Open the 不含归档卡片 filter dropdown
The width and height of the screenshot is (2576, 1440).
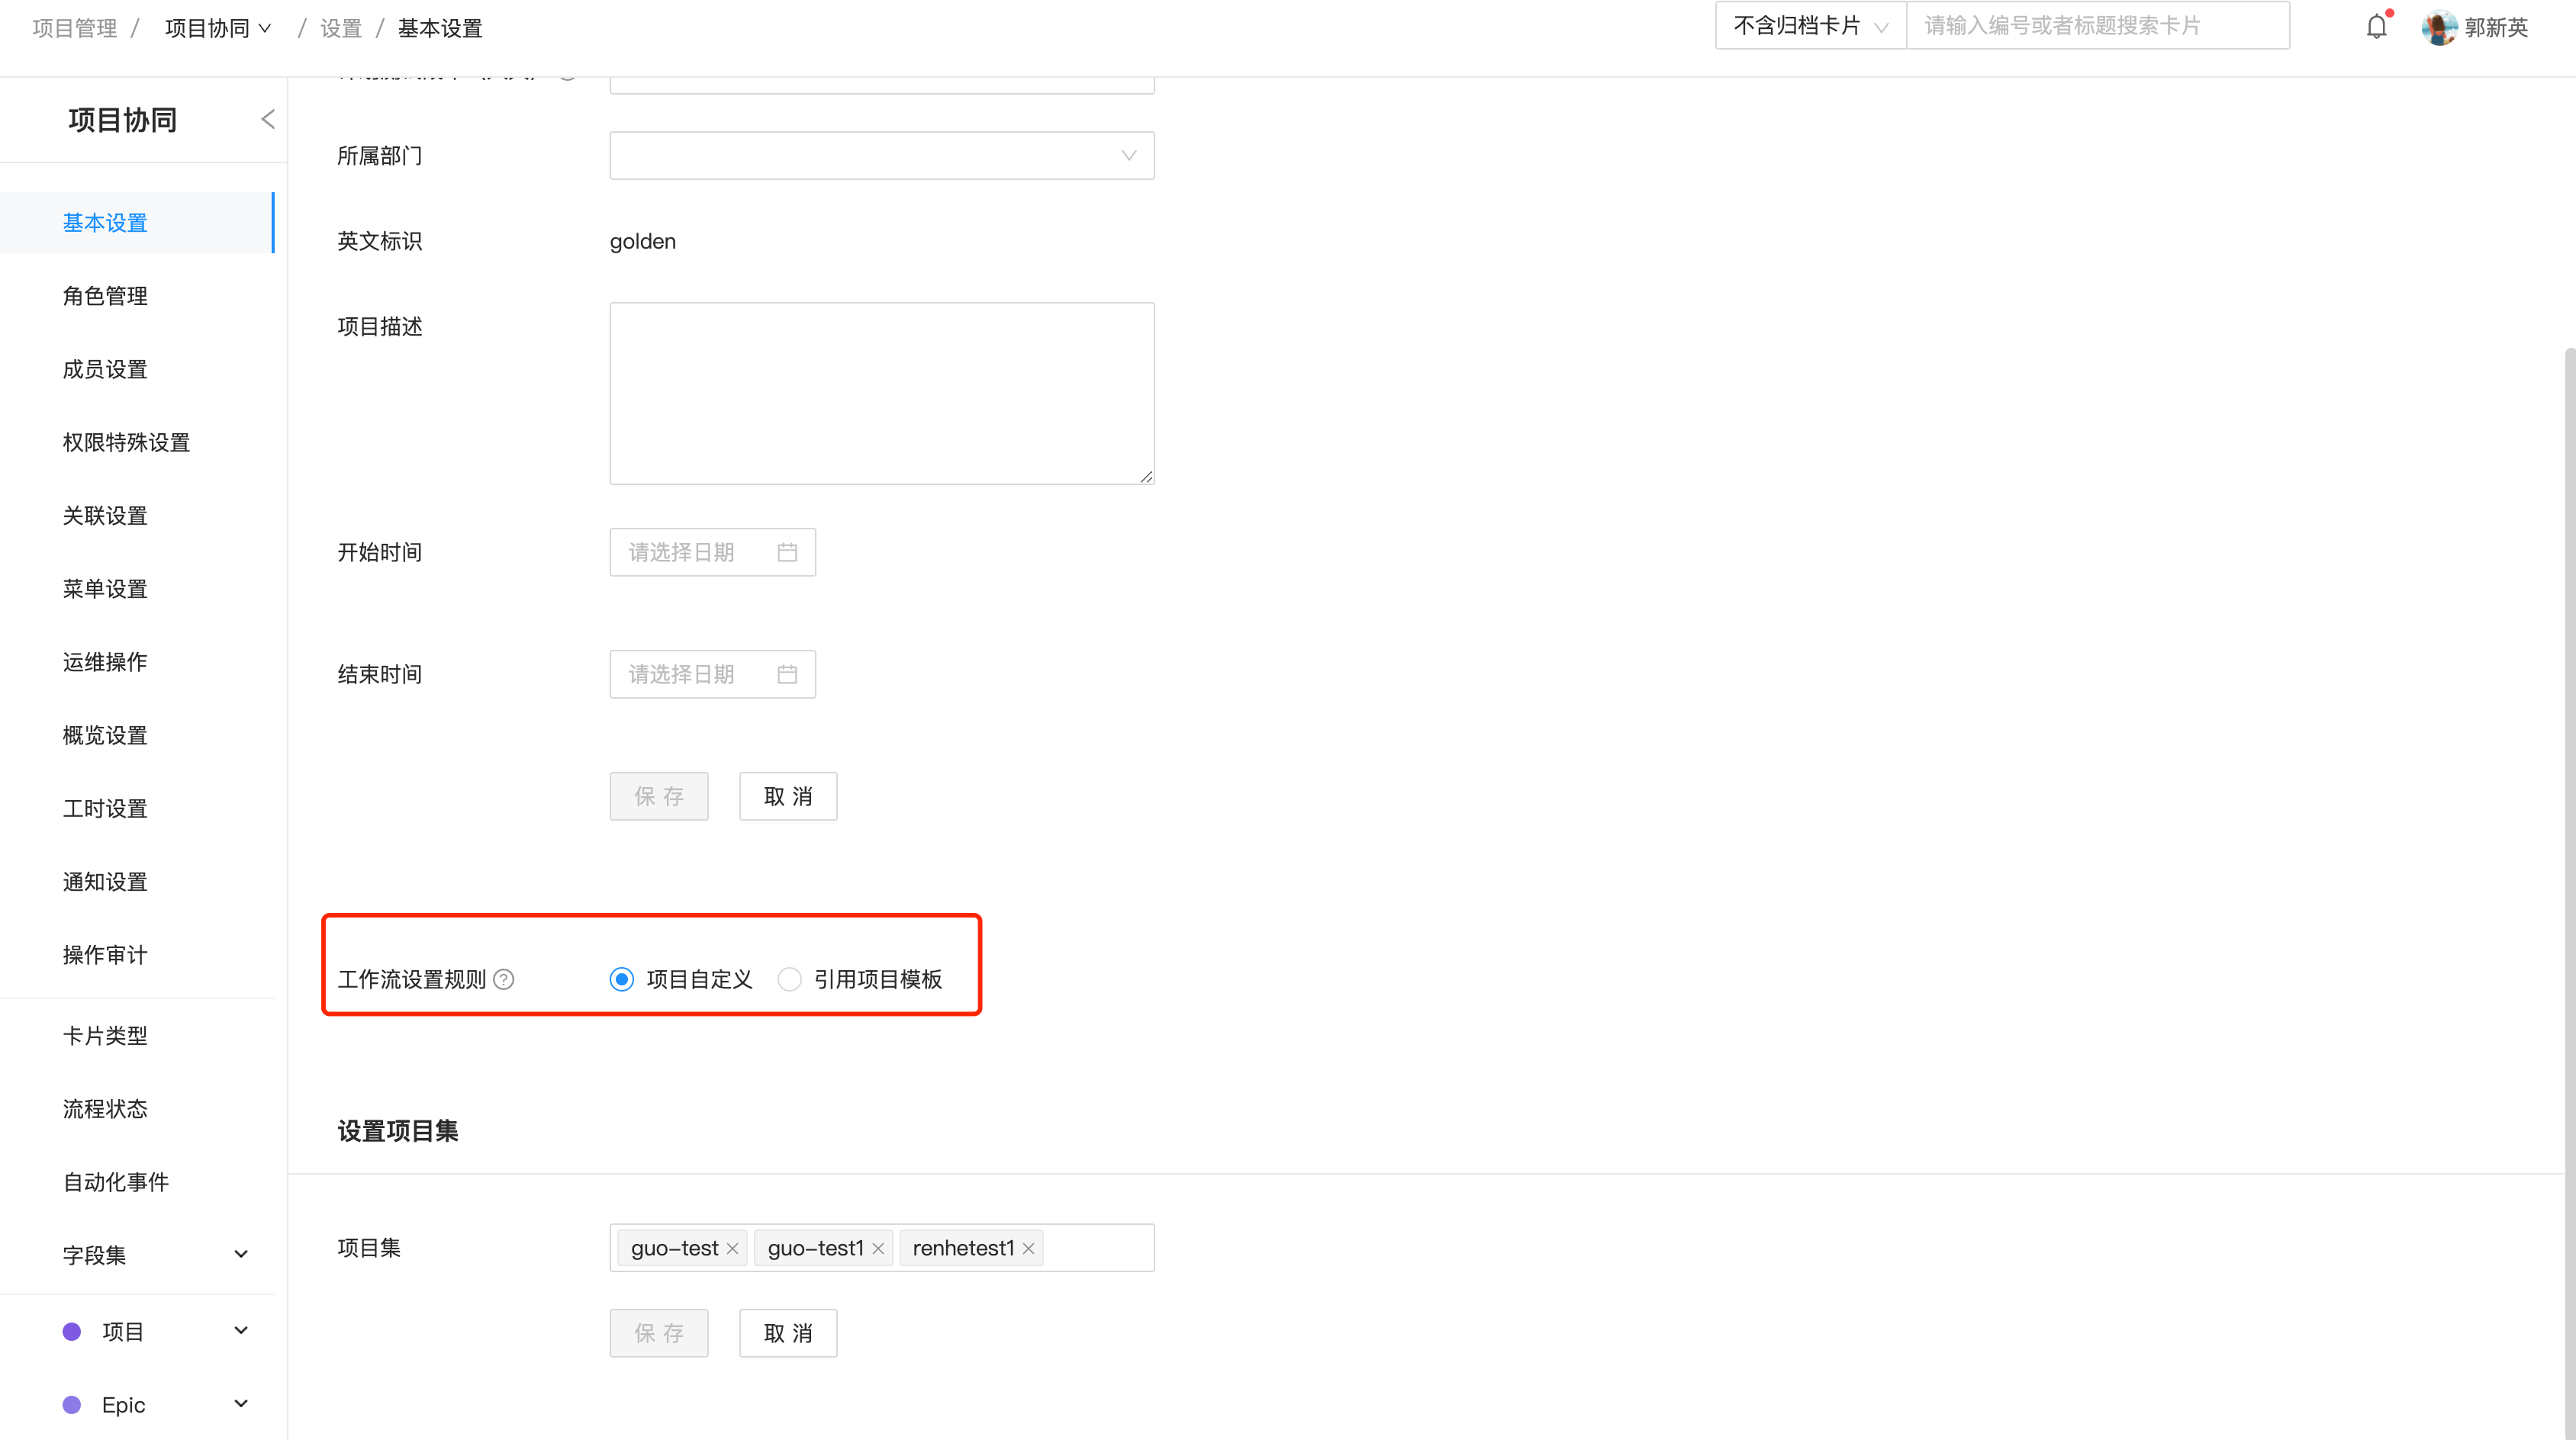click(1811, 26)
